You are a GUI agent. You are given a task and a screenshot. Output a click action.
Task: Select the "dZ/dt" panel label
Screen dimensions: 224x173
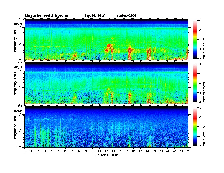coord(18,111)
